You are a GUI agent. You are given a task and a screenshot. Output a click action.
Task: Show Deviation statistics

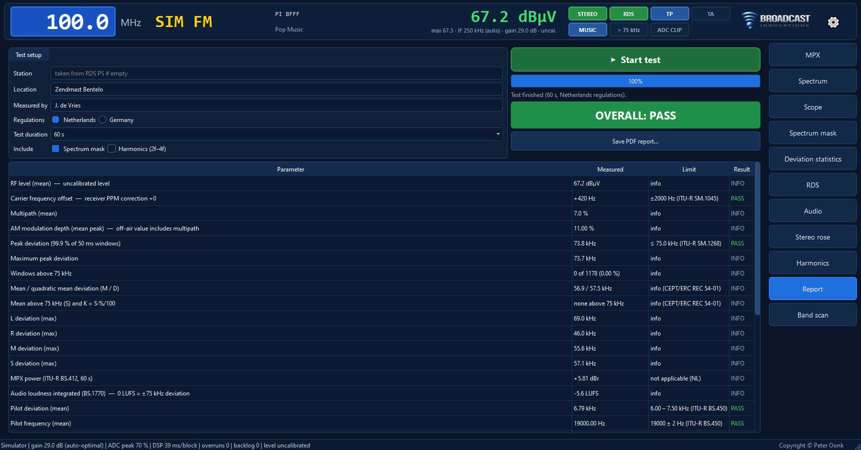pos(812,159)
